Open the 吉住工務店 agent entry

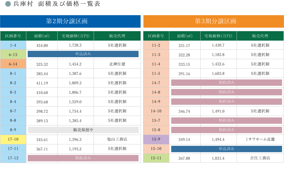[x=260, y=158]
